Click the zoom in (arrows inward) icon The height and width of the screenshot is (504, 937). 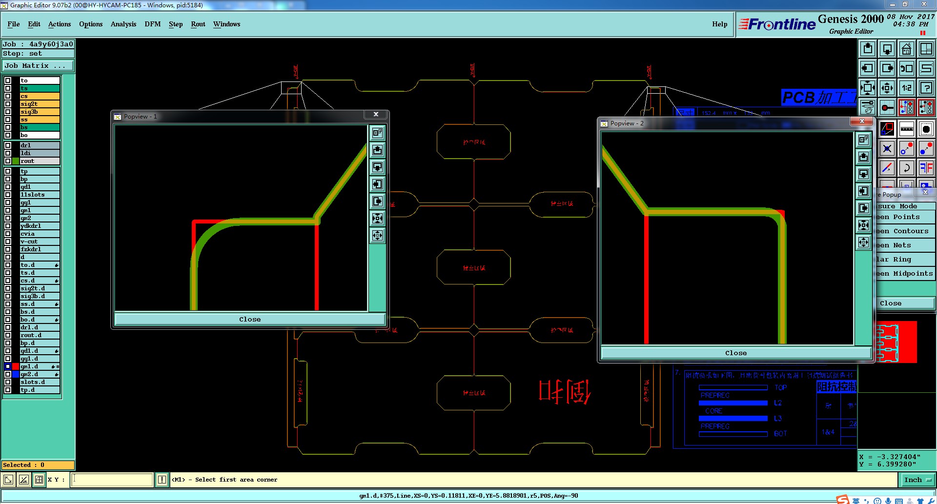pyautogui.click(x=868, y=88)
